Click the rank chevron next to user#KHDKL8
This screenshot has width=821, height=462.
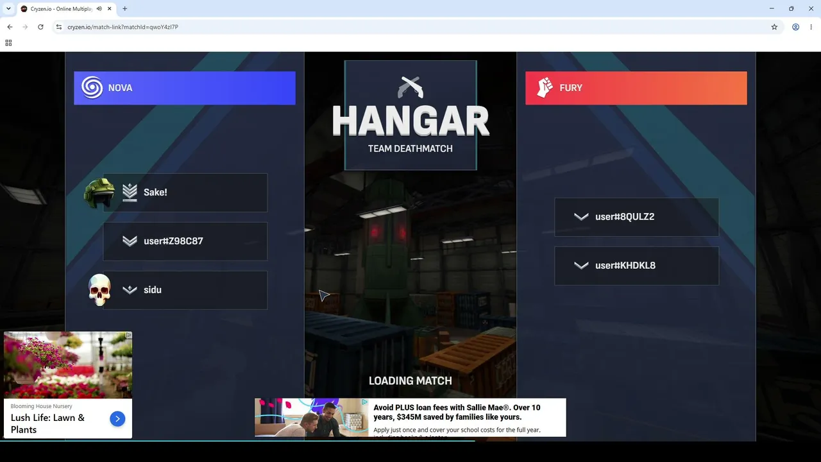pyautogui.click(x=581, y=266)
